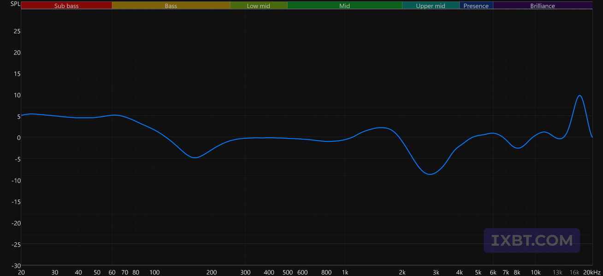Select the Brilliance band header
Viewport: 603px width, 276px height.
coord(543,6)
